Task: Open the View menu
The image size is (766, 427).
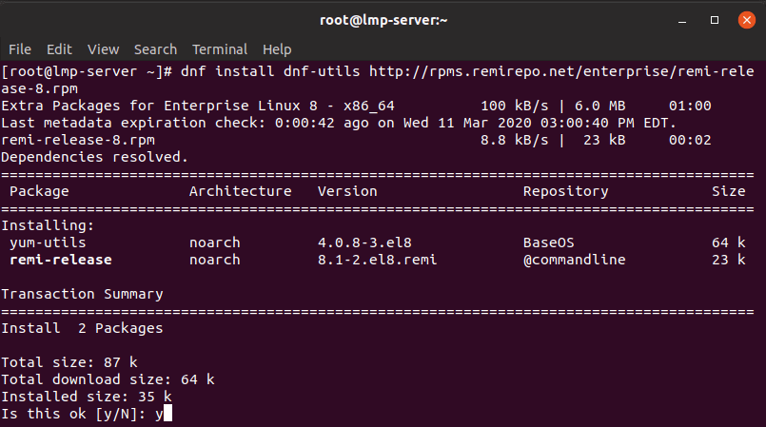Action: point(103,49)
